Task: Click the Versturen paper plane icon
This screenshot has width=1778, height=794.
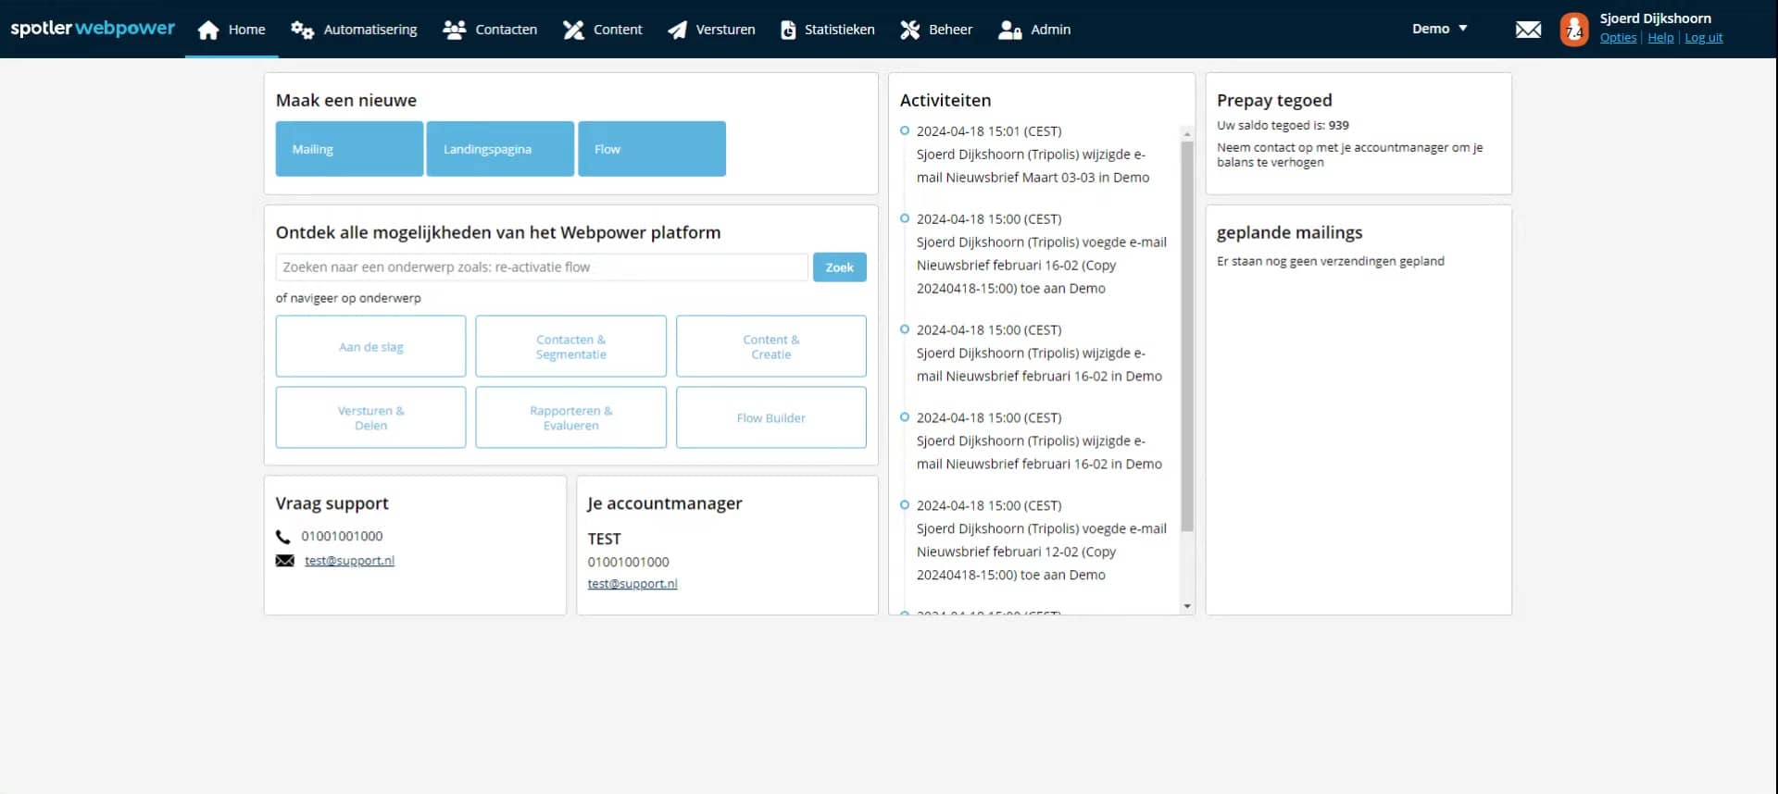Action: click(678, 30)
